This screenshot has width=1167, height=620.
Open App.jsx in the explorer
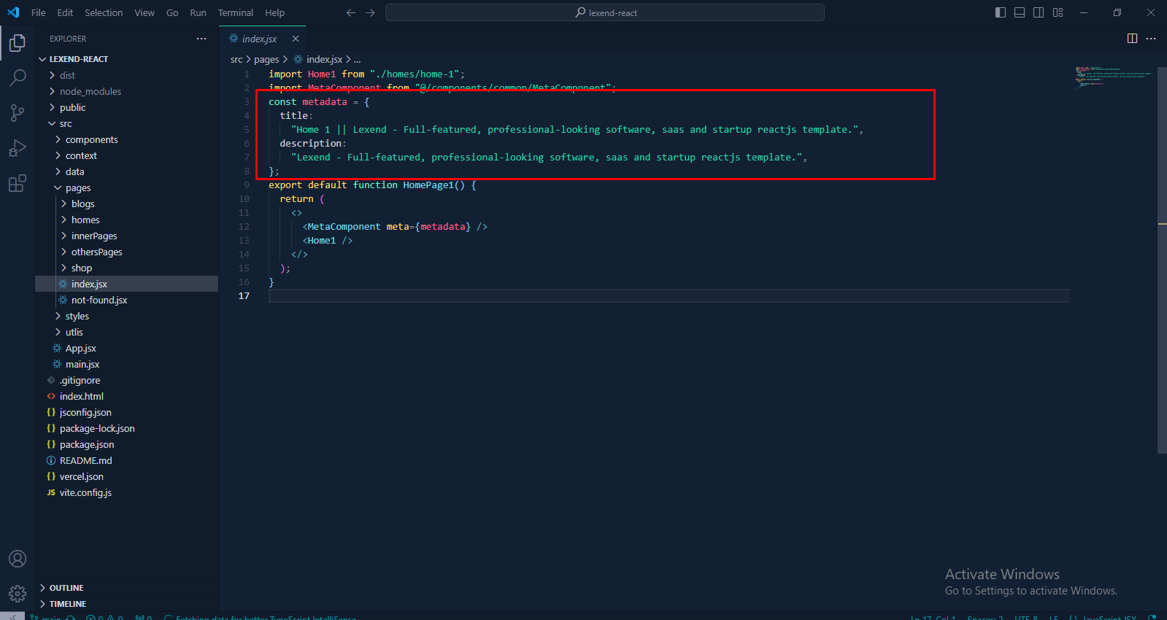click(x=126, y=348)
